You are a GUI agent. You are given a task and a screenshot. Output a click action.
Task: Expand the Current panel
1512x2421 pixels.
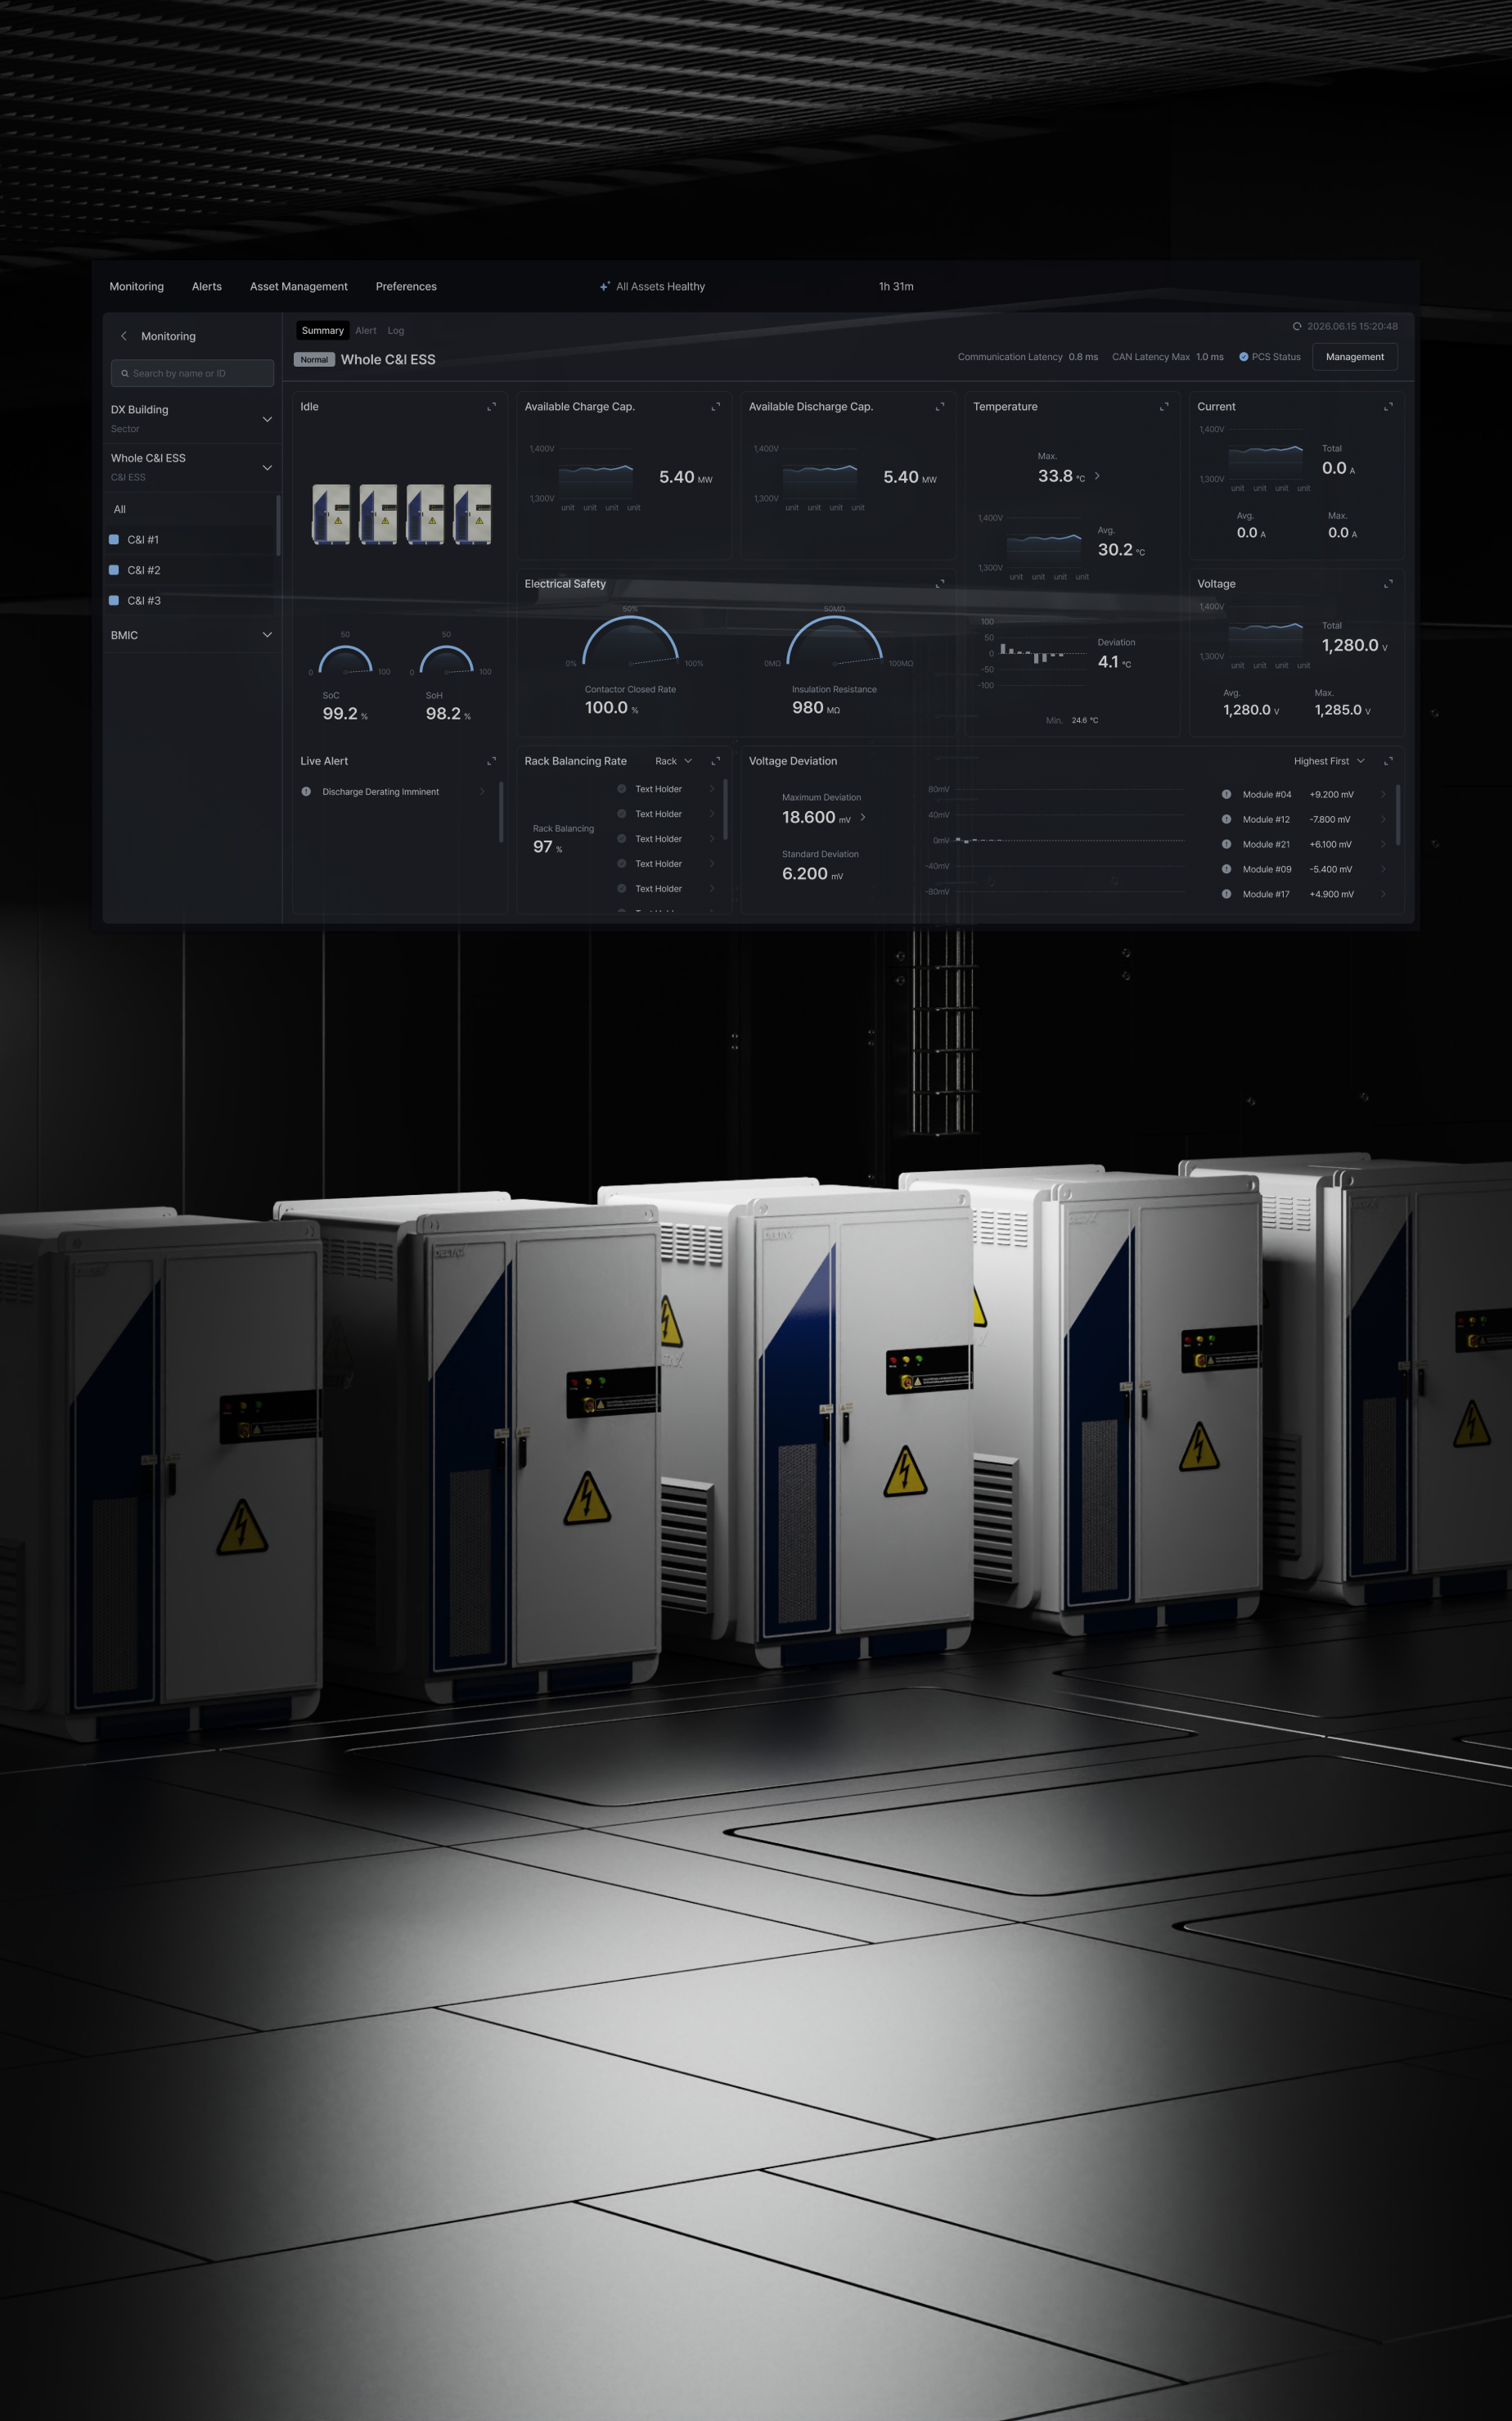click(1388, 406)
